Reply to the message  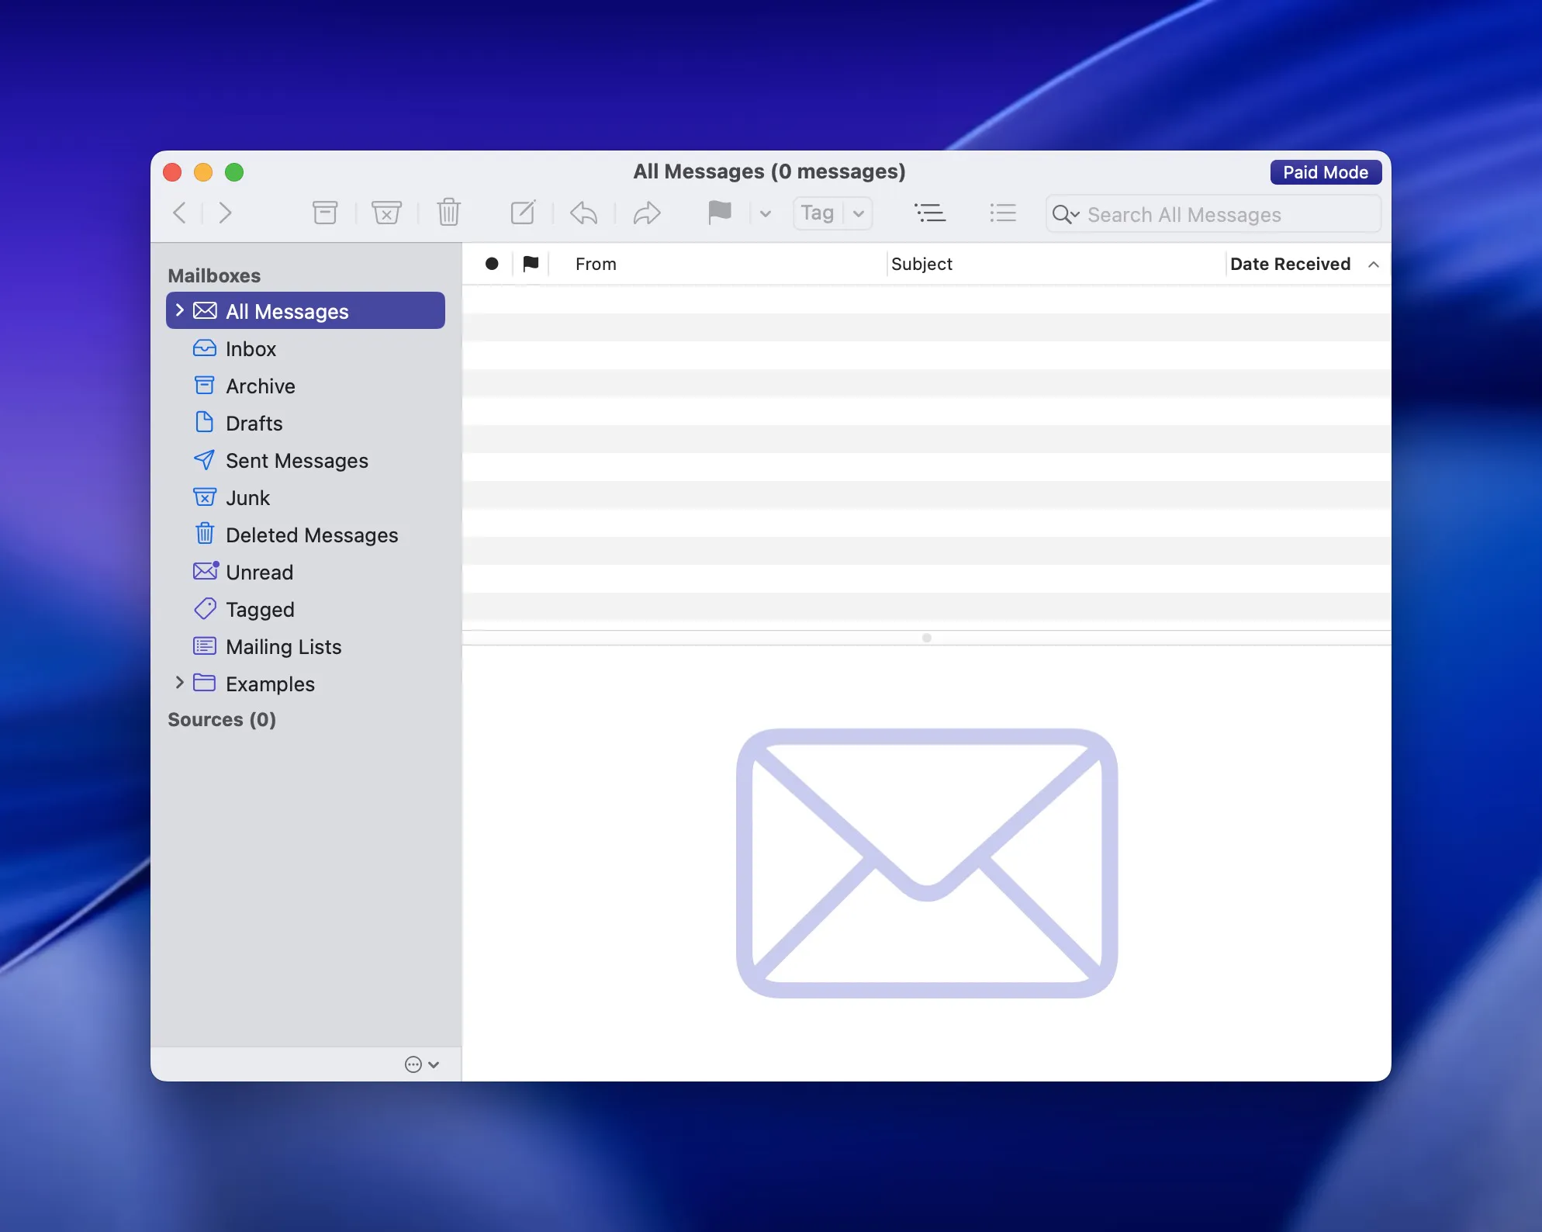(x=583, y=213)
